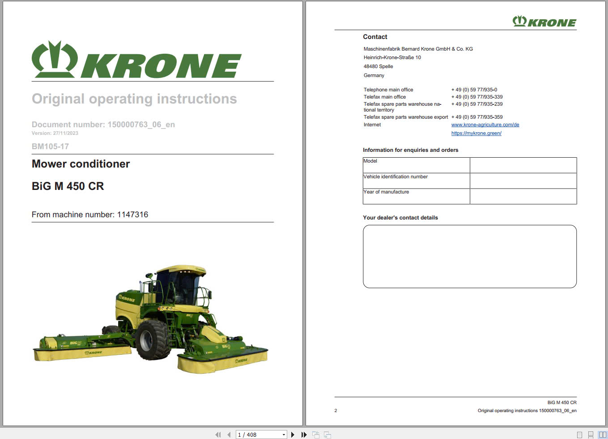Viewport: 608px width, 439px height.
Task: Click fax number ending 935-359
Action: coord(477,117)
